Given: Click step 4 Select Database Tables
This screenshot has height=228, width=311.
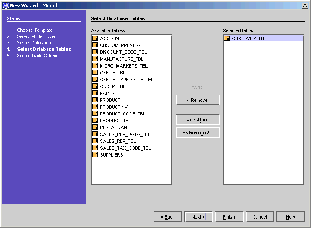Looking at the screenshot, I should coord(44,49).
